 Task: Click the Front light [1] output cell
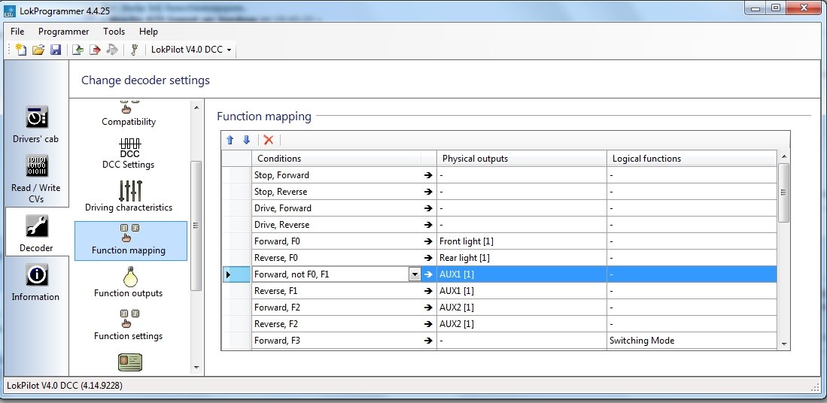(521, 241)
